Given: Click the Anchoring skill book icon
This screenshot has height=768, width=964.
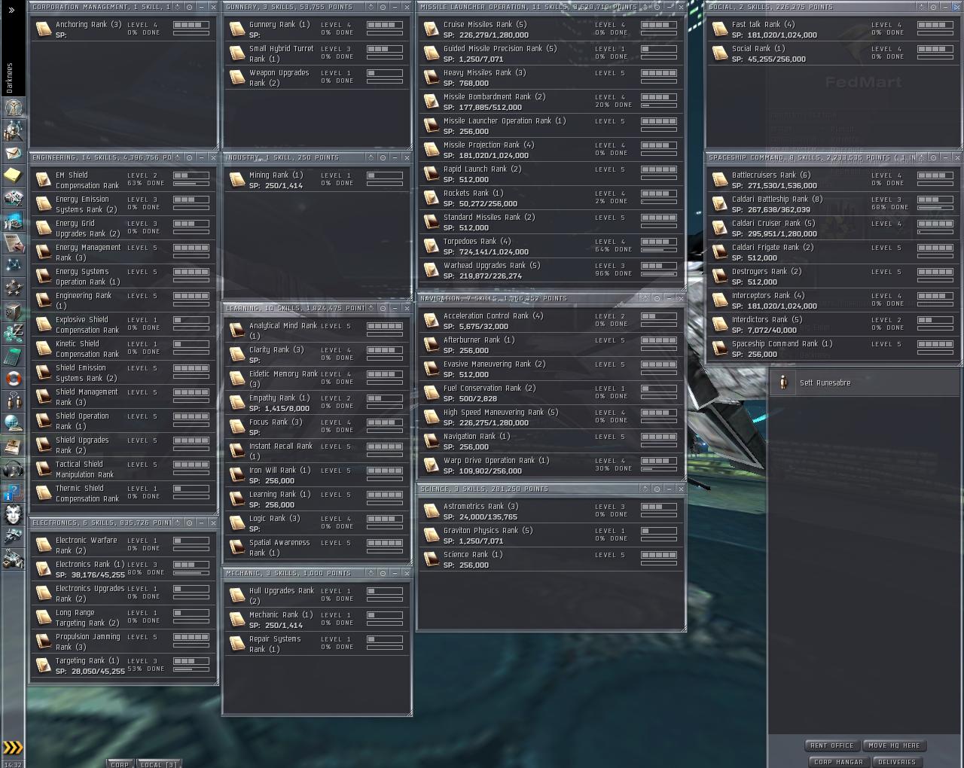Looking at the screenshot, I should (x=44, y=29).
